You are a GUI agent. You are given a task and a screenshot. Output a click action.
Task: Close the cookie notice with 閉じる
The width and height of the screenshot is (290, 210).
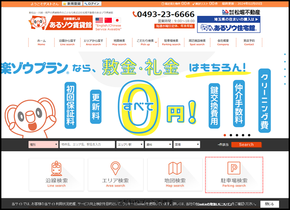pos(270,204)
